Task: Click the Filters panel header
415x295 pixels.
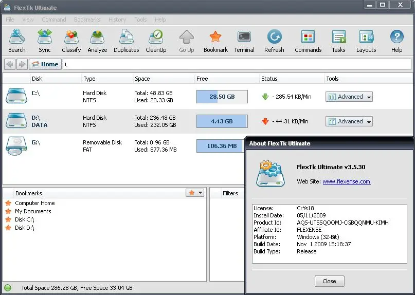Action: [230, 193]
